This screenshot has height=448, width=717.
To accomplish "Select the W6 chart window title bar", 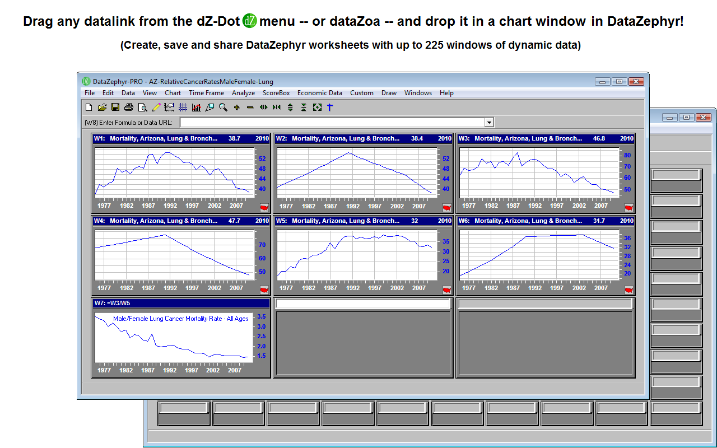I will pos(546,221).
